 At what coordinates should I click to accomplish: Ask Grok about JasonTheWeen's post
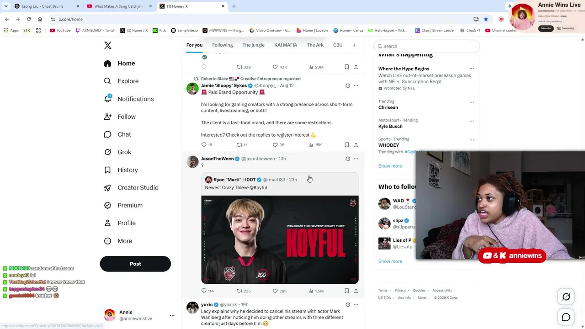point(348,159)
